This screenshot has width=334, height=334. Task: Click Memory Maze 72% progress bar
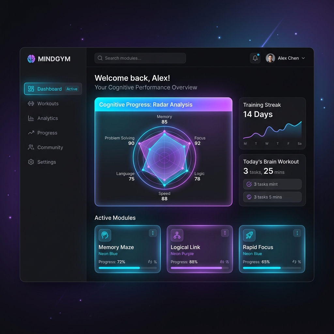click(128, 268)
